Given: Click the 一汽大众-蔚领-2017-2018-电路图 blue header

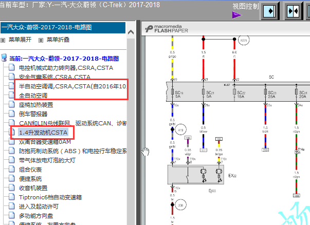Looking at the screenshot, I should click(x=63, y=27).
